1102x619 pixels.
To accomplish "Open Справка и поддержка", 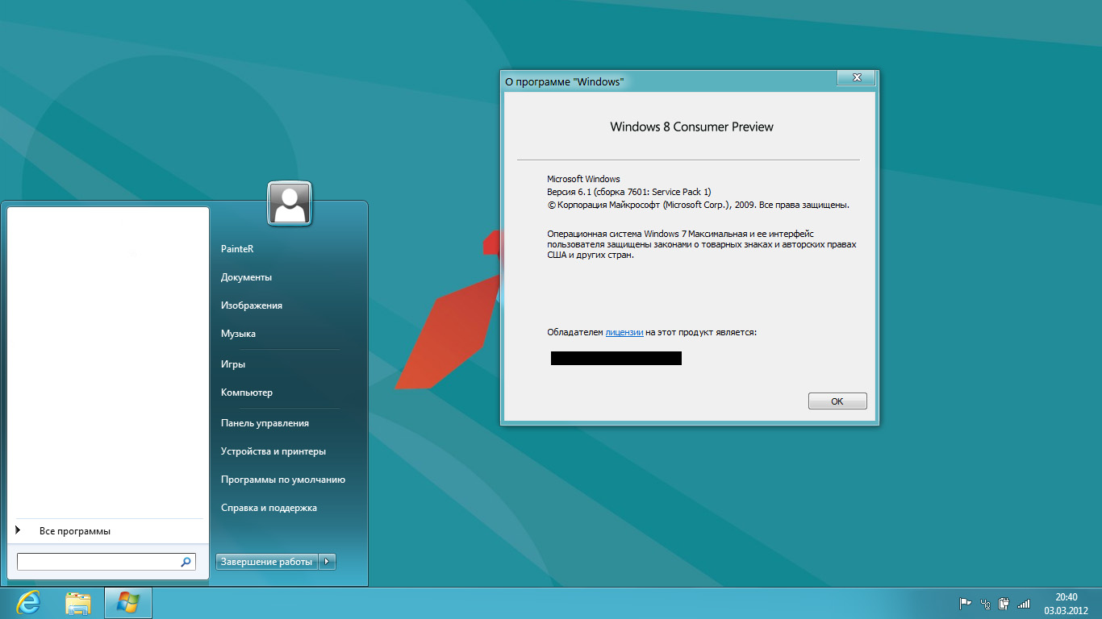I will tap(269, 508).
